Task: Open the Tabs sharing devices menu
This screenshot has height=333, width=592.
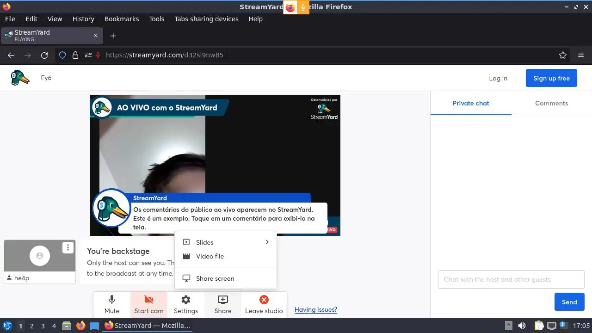Action: tap(206, 19)
